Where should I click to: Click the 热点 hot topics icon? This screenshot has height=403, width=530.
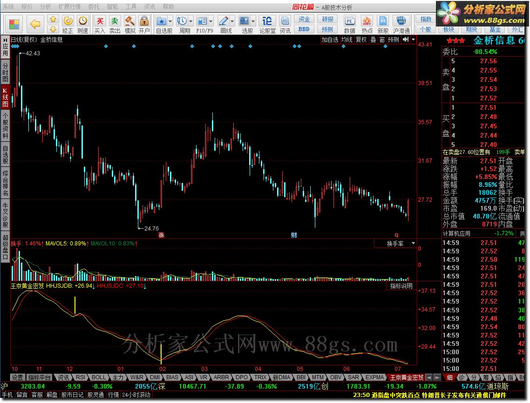(367, 21)
